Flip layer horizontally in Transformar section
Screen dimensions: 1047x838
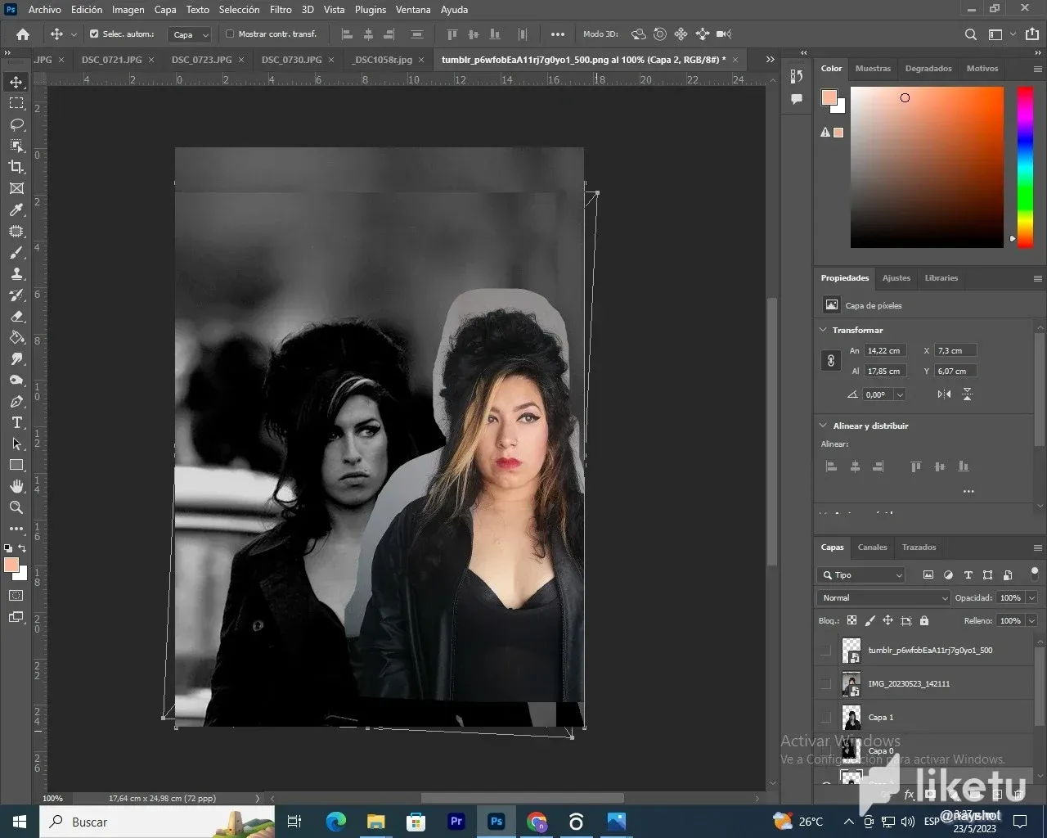944,394
